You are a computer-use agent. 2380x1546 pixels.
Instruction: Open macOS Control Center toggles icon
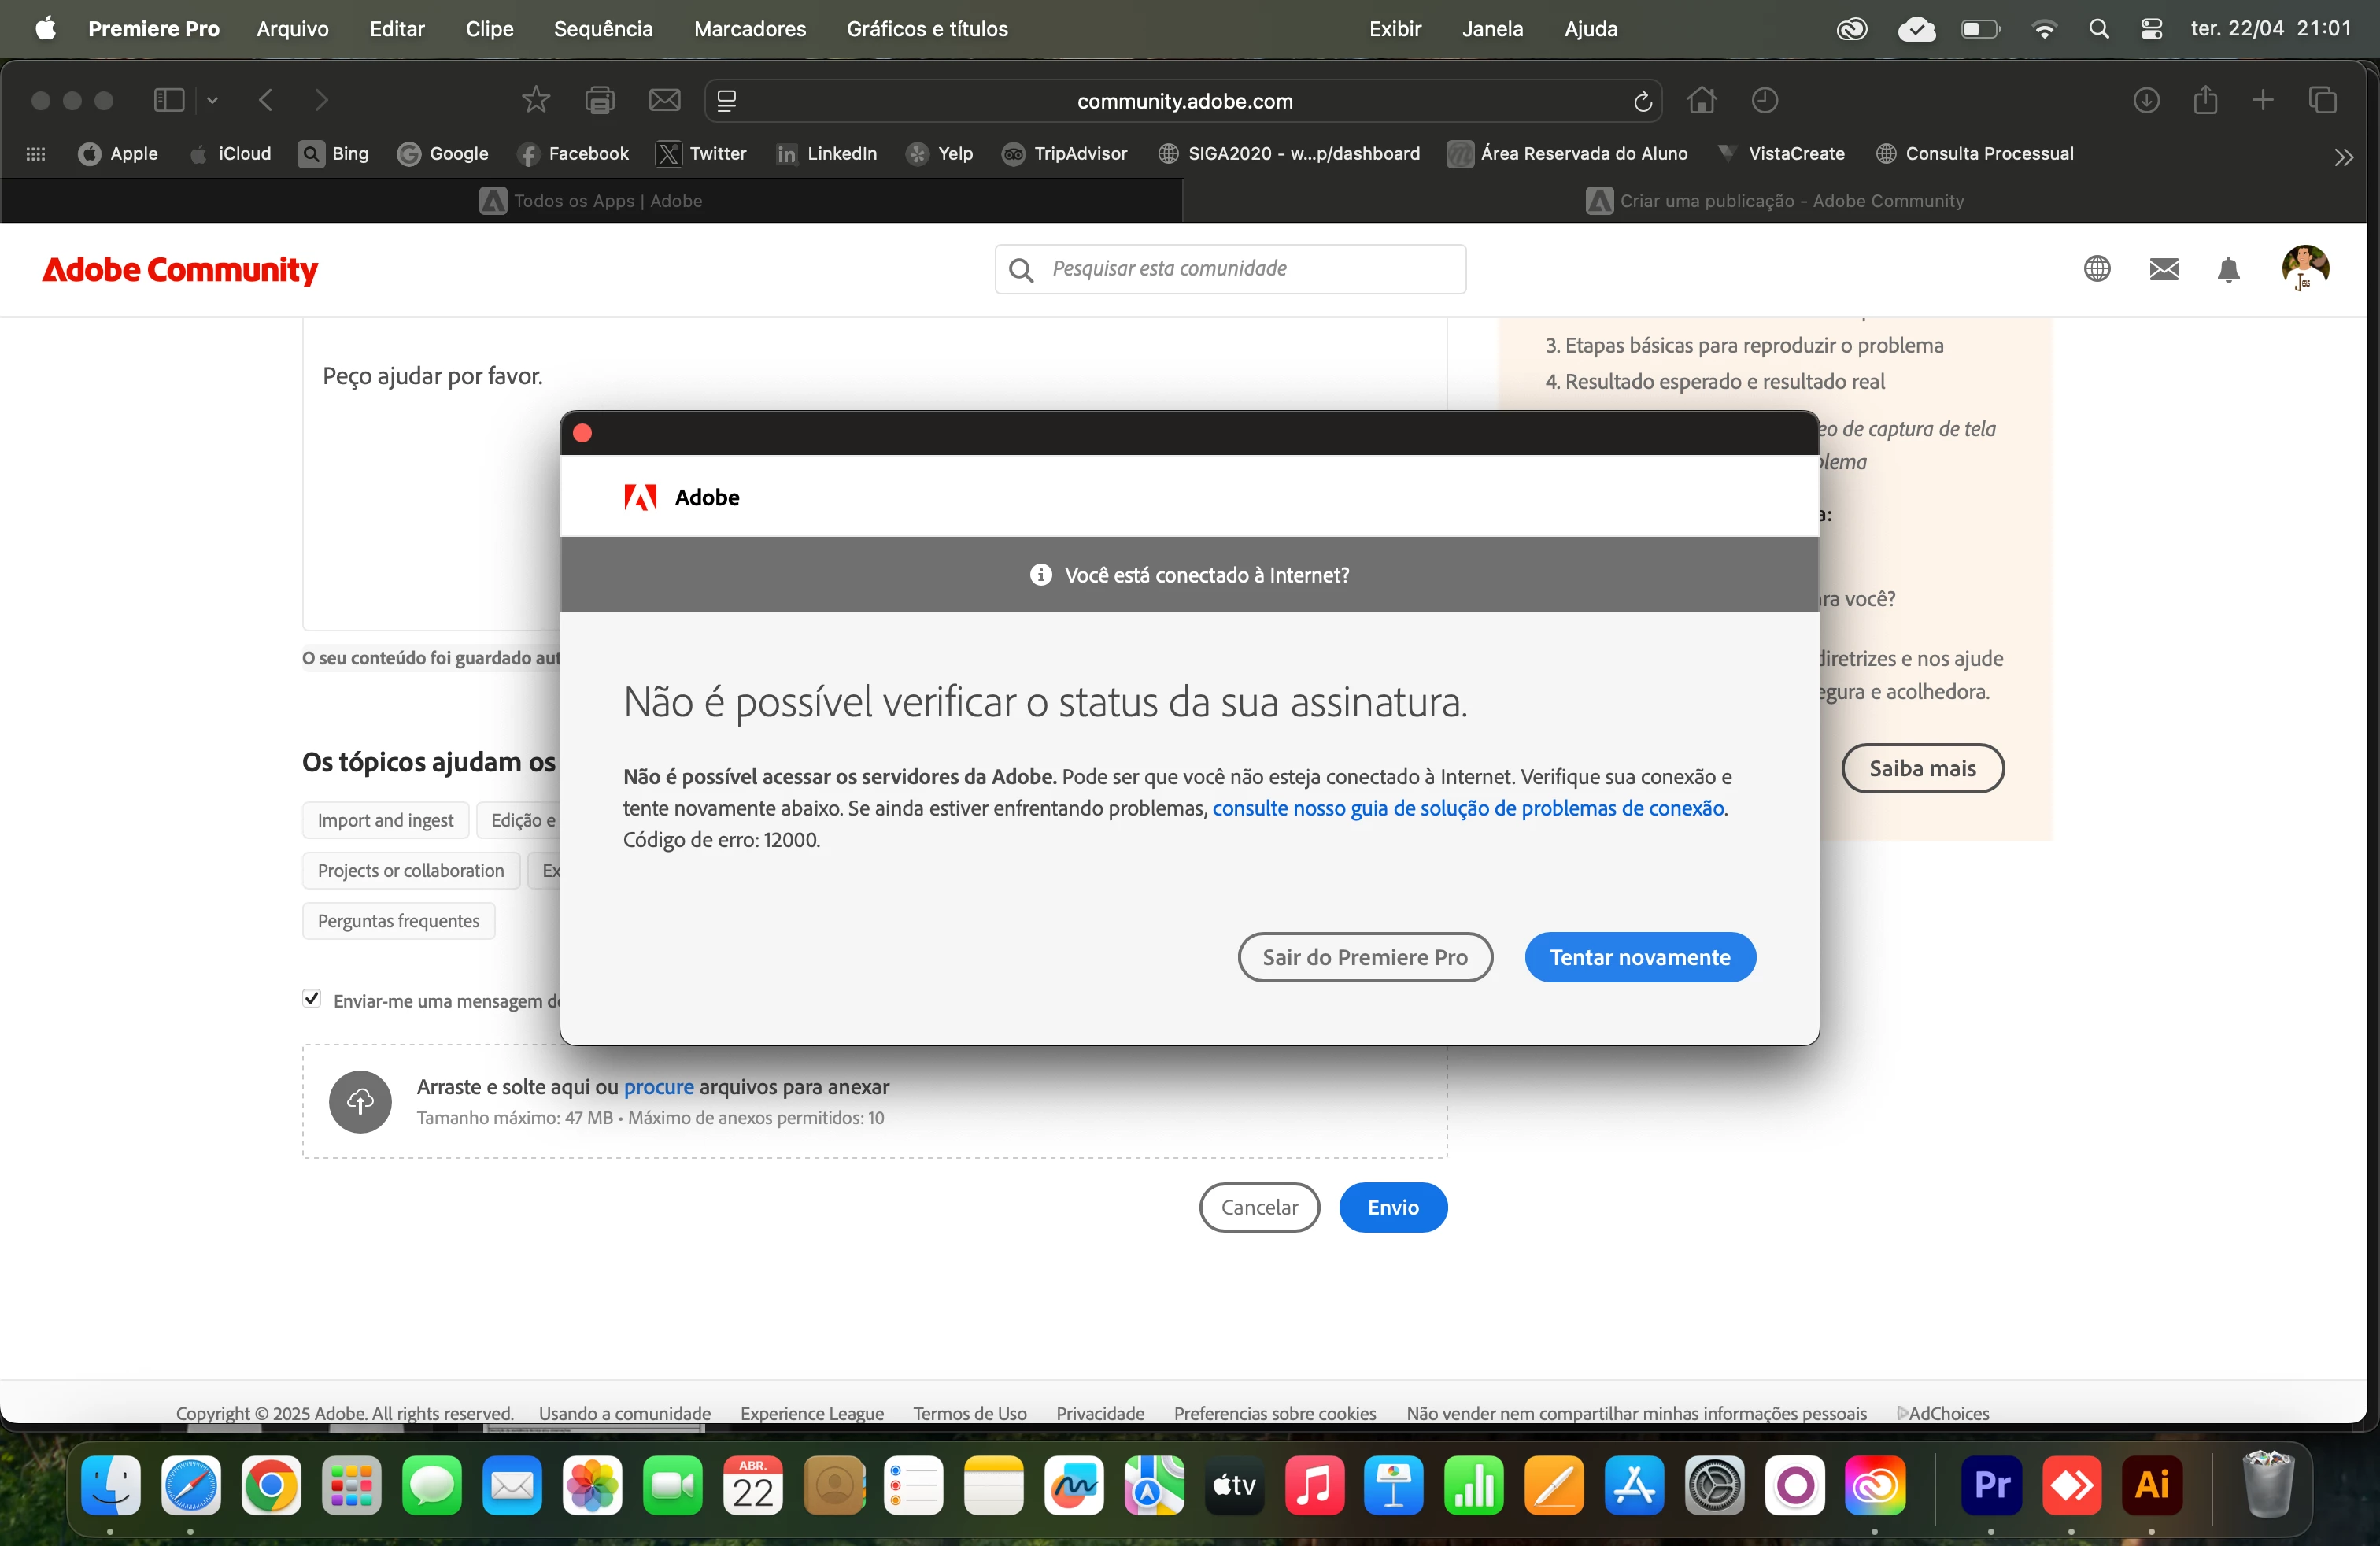pos(2151,29)
